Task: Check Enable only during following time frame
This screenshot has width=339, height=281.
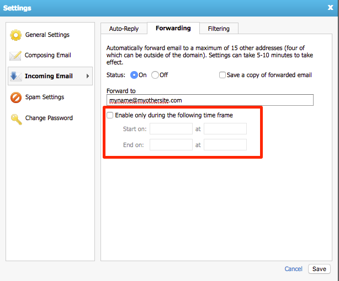Action: (110, 115)
